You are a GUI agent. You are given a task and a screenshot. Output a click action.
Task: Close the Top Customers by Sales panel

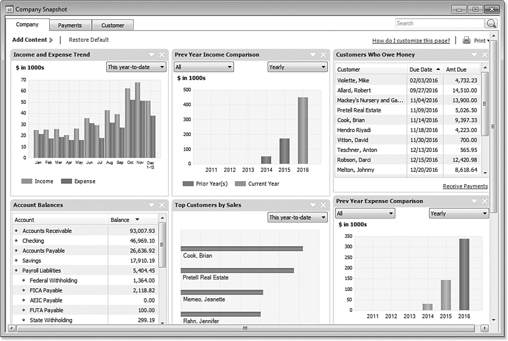tap(323, 205)
